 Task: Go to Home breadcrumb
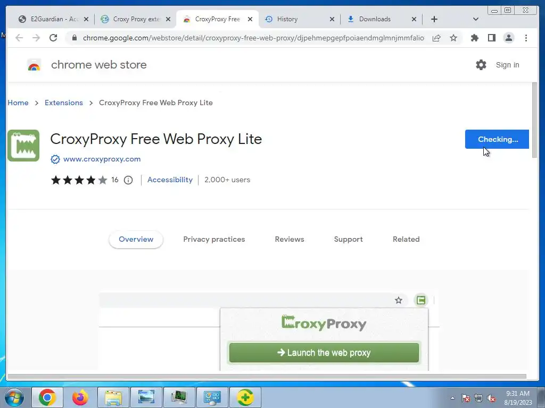18,103
